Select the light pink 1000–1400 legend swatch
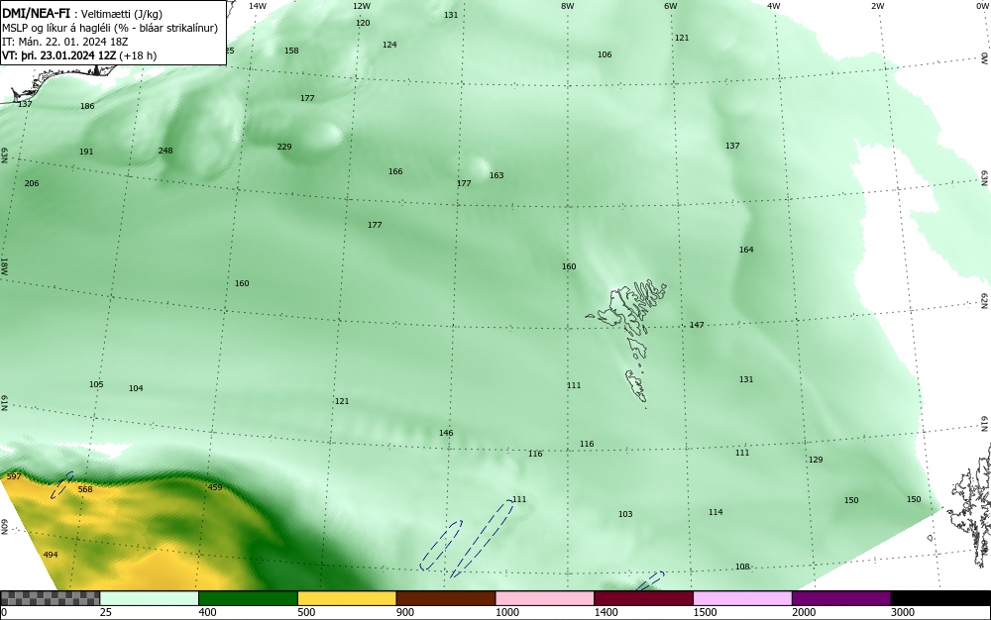 pyautogui.click(x=545, y=598)
